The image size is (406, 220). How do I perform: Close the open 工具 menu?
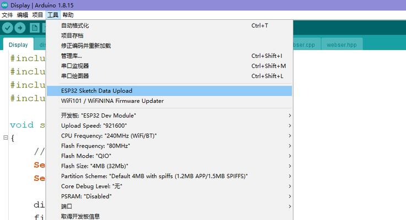pyautogui.click(x=53, y=15)
